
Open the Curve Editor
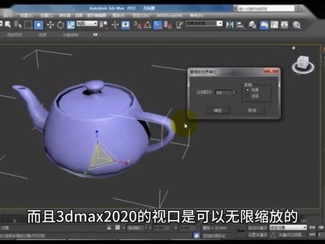(275, 25)
